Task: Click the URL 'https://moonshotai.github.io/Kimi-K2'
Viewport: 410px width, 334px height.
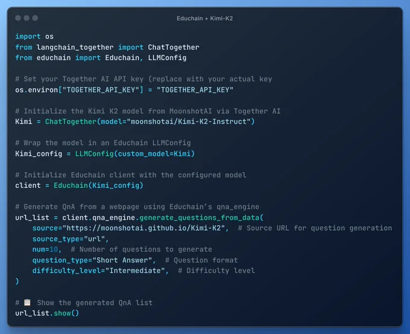Action: coord(144,228)
